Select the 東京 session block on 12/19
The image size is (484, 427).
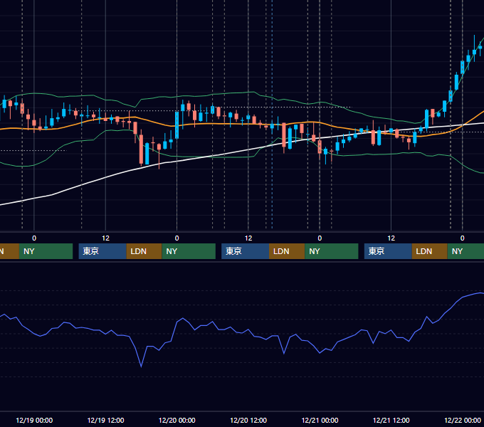(102, 251)
